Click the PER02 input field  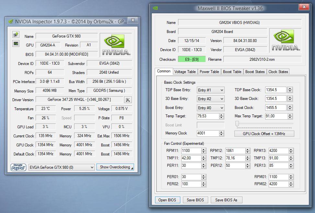coord(191,184)
